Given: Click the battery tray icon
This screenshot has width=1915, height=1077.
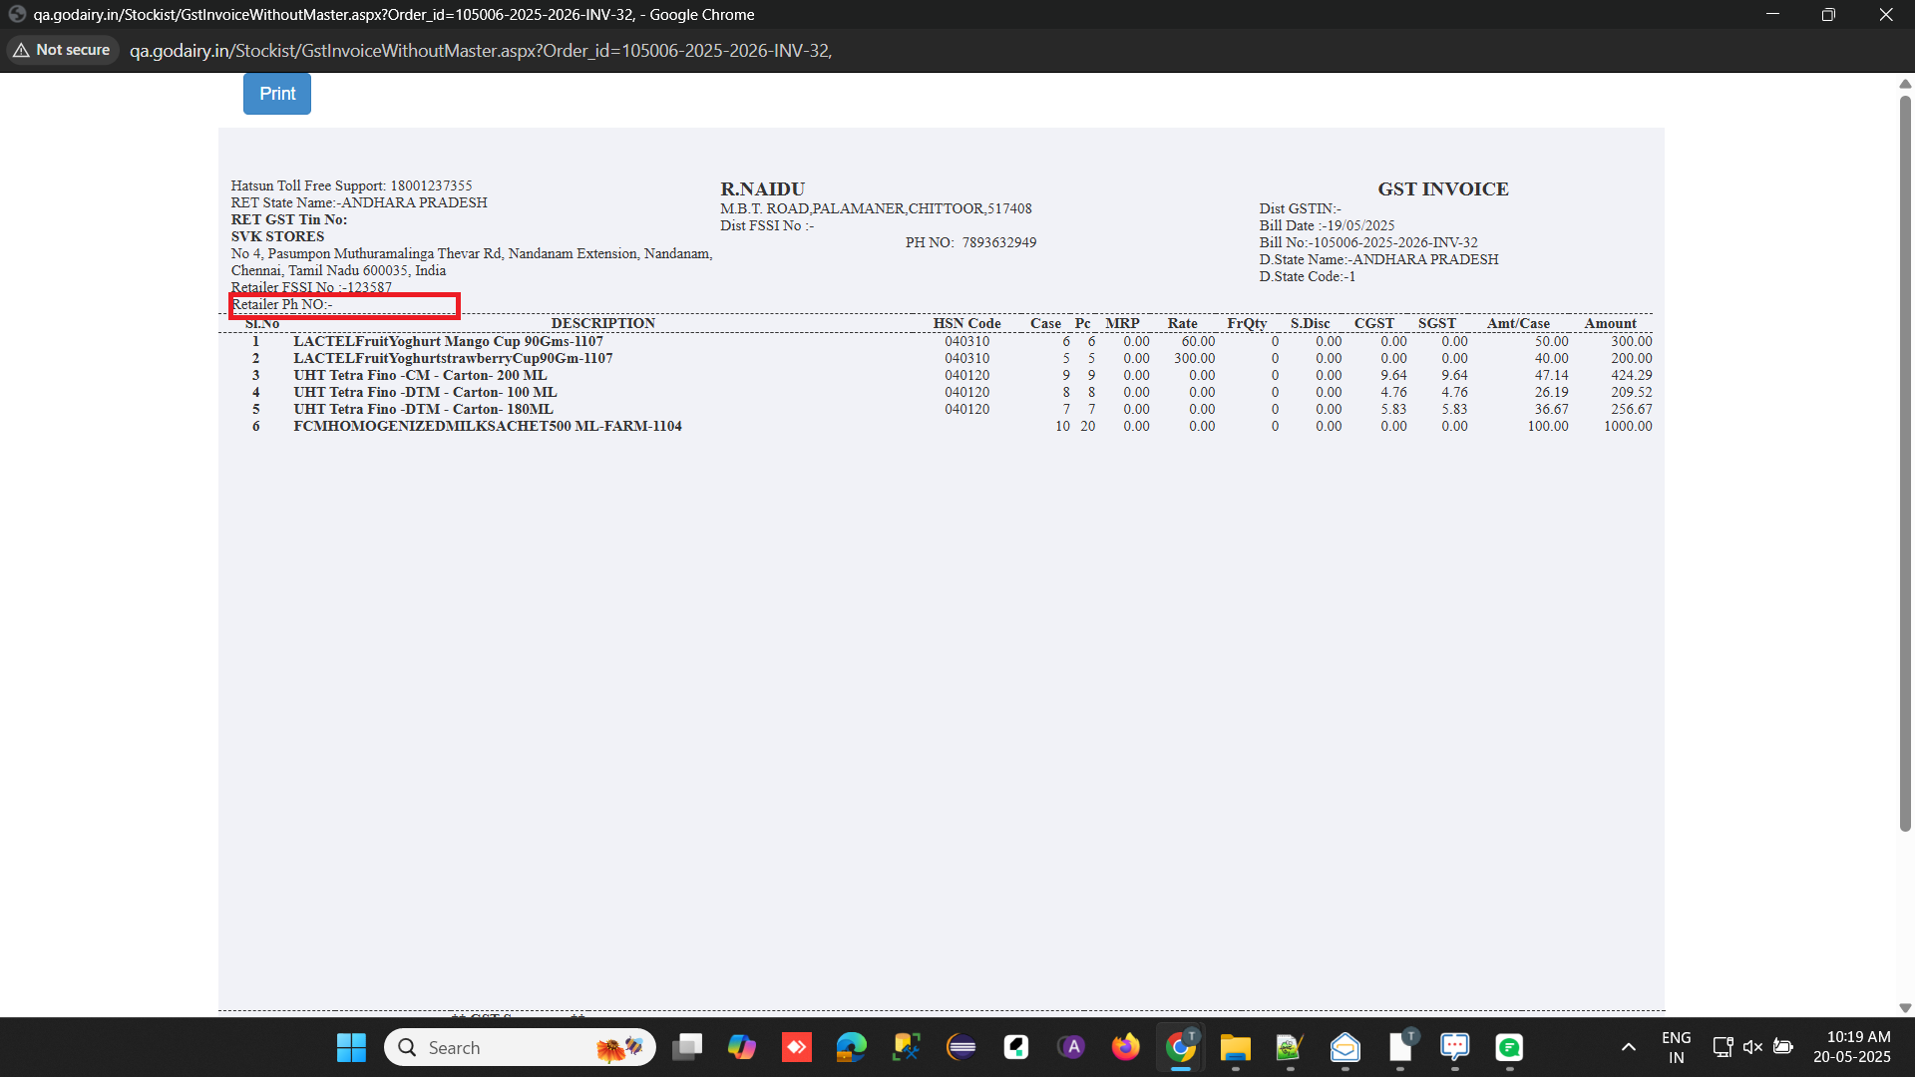Looking at the screenshot, I should (1783, 1047).
